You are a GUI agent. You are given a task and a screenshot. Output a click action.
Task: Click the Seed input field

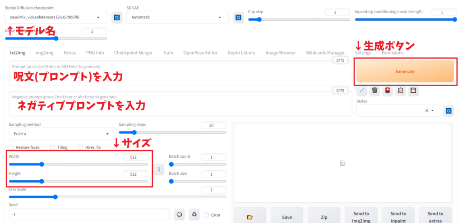pos(89,214)
